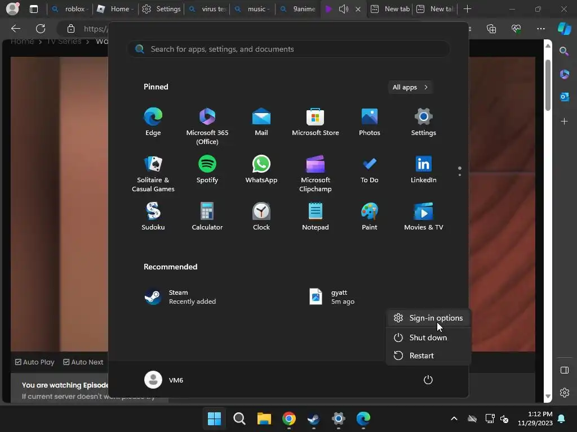
Task: Open Movies & TV
Action: point(424,217)
